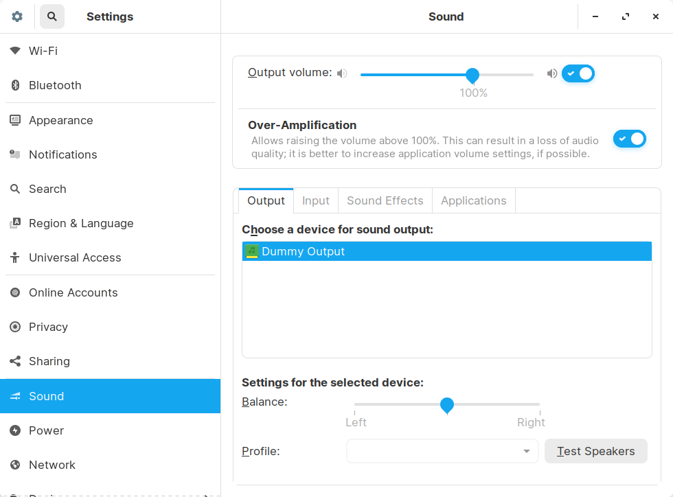Viewport: 673px width, 497px height.
Task: Disable the Over-Amplification switch
Action: coord(630,139)
